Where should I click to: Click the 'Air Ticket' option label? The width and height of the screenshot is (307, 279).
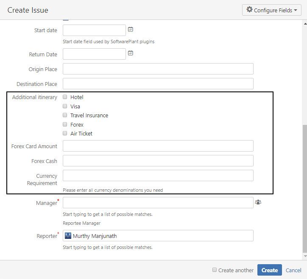(x=81, y=133)
